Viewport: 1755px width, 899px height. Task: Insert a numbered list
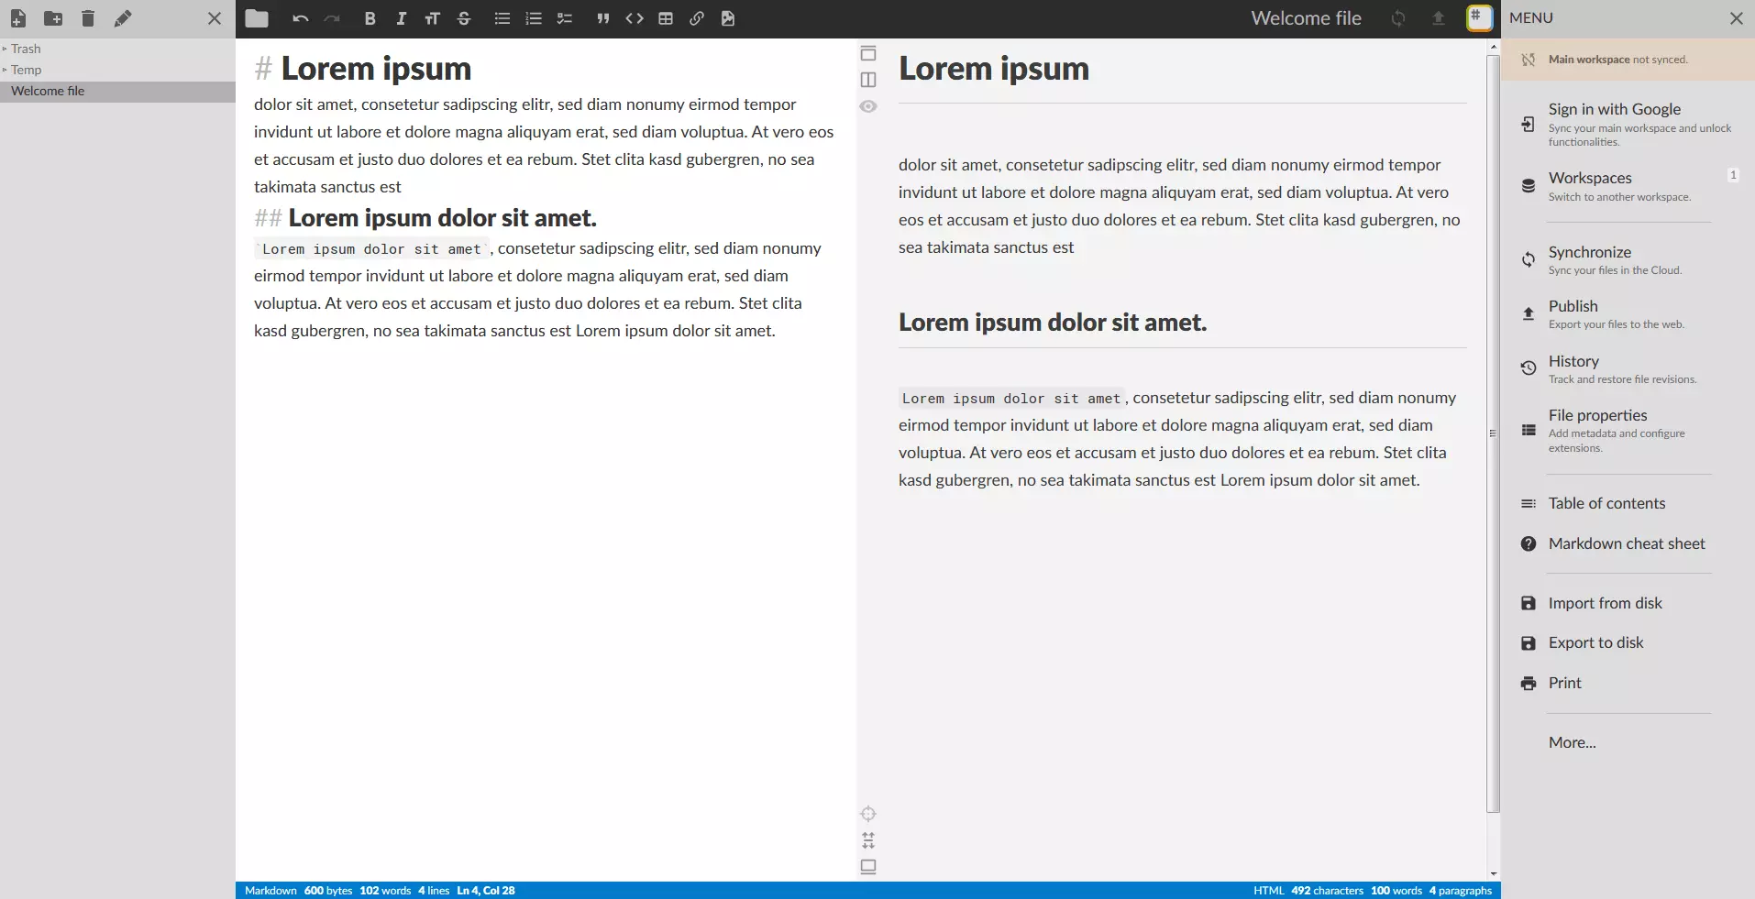click(533, 18)
